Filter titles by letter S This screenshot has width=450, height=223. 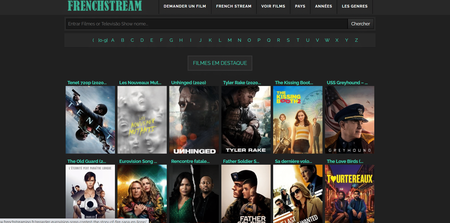[288, 40]
